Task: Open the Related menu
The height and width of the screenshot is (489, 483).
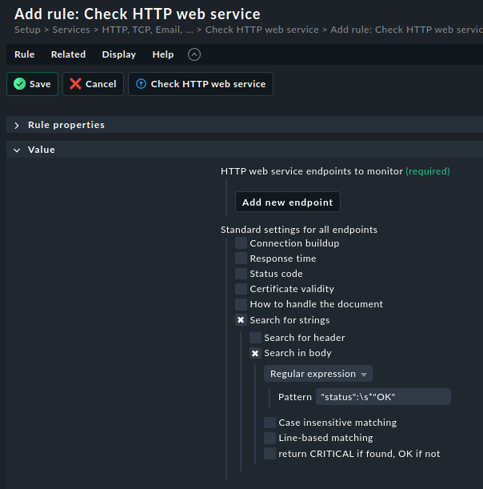Action: point(68,54)
